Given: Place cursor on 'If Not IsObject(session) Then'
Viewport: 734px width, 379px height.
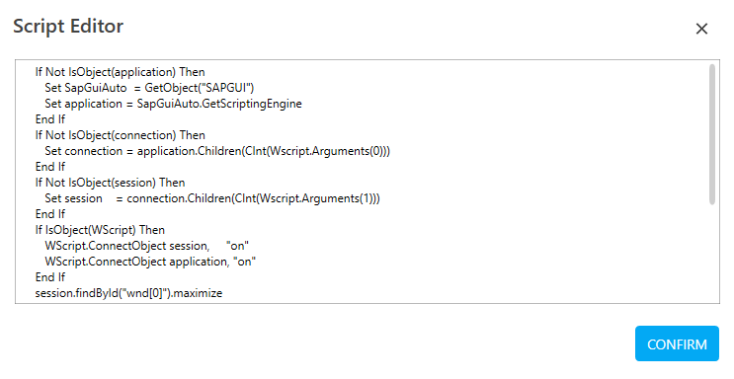Looking at the screenshot, I should [110, 183].
